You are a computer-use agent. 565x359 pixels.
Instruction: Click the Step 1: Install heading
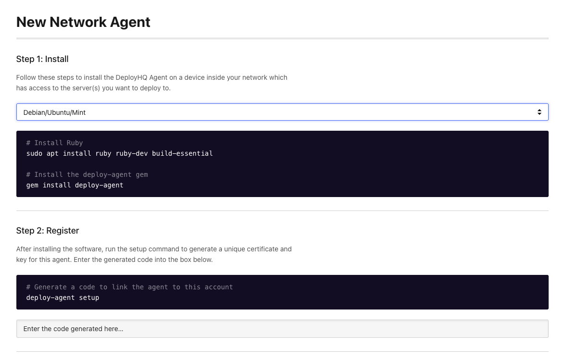(42, 59)
